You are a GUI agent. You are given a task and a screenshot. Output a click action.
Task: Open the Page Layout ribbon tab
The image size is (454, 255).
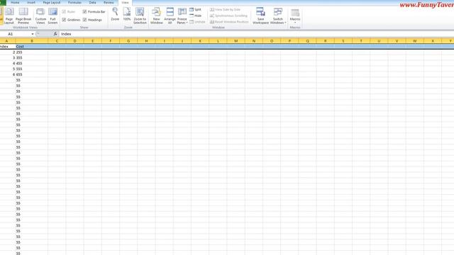pyautogui.click(x=52, y=3)
